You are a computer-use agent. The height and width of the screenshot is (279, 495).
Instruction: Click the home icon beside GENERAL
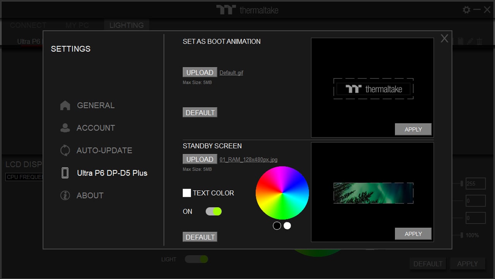tap(65, 105)
